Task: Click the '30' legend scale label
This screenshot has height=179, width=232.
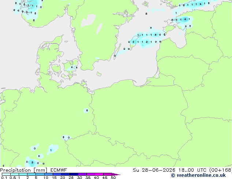Action: click(79, 178)
